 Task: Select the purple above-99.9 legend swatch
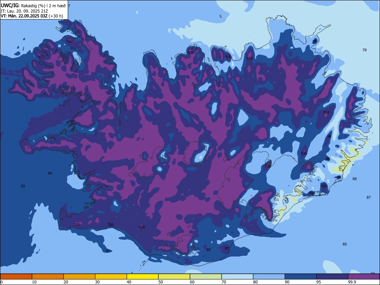364,277
